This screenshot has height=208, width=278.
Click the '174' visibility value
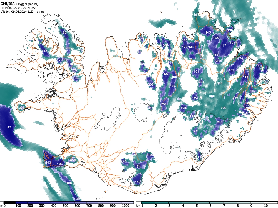coord(138,166)
